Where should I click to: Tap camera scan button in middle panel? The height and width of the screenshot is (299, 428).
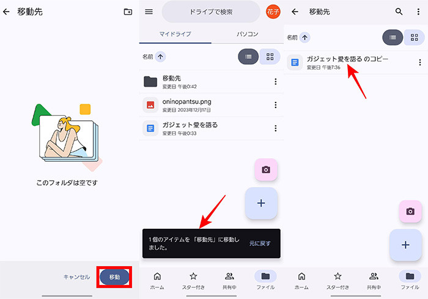coord(266,170)
